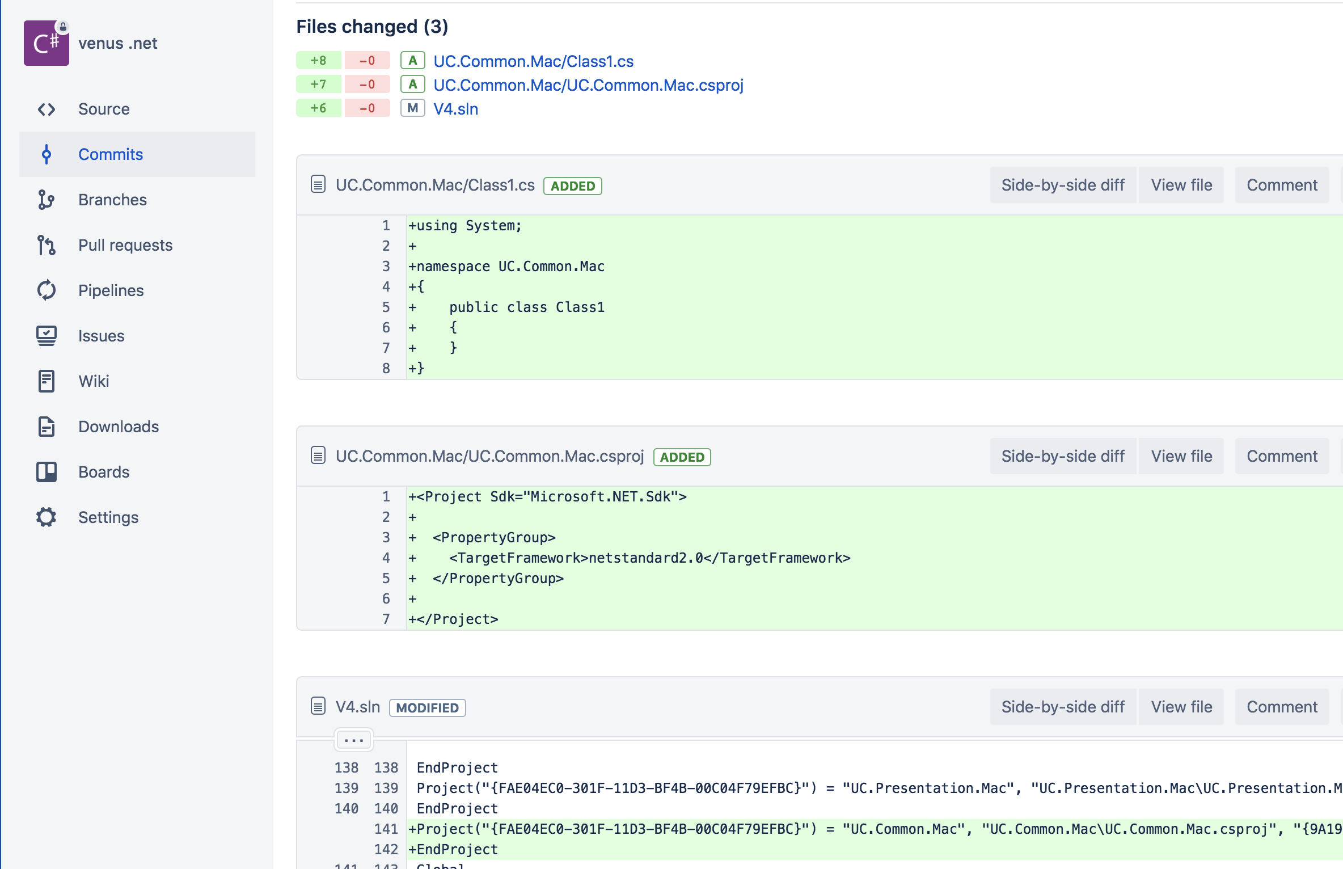
Task: Click the Wiki document icon
Action: point(47,381)
